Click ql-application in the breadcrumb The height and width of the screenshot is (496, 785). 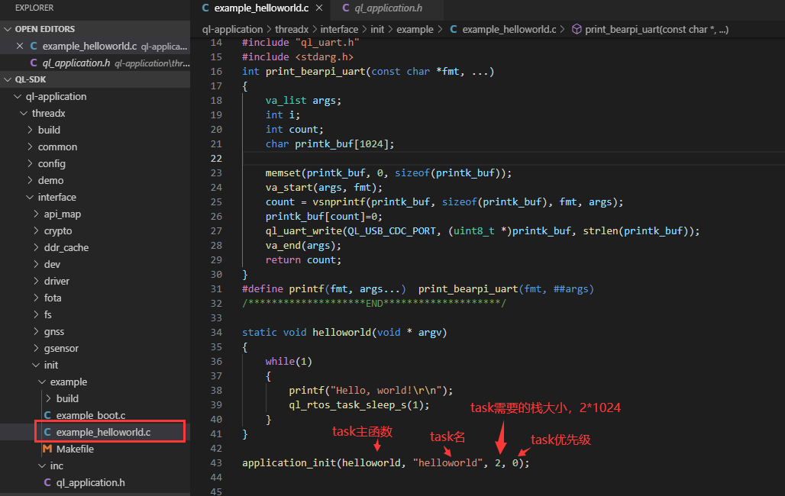232,30
